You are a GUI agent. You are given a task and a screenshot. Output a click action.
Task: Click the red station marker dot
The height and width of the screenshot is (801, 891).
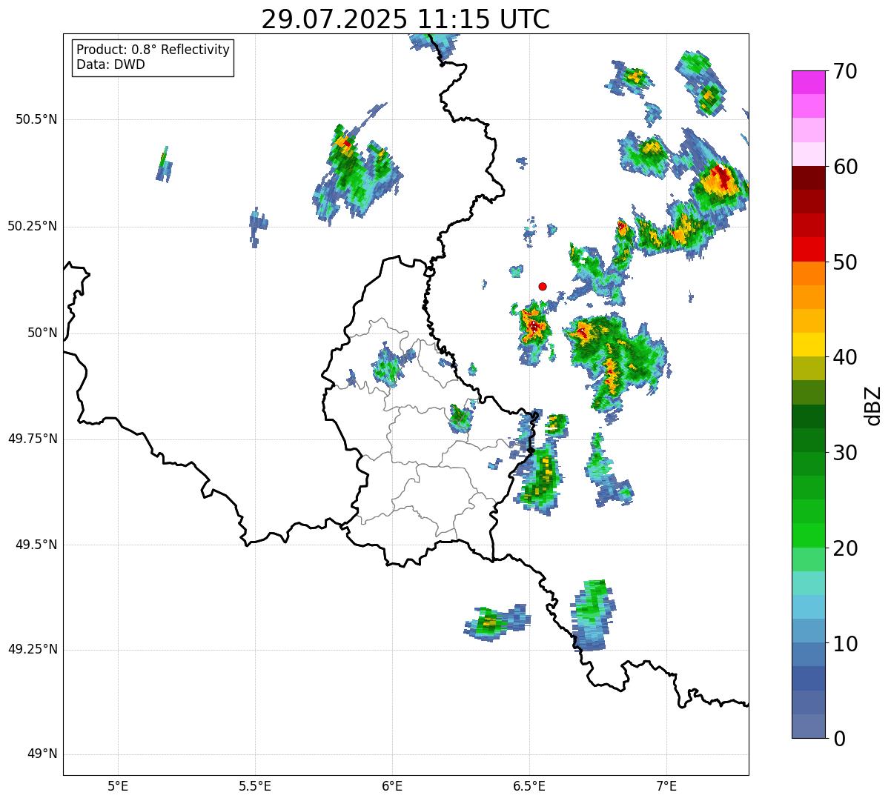click(x=543, y=286)
